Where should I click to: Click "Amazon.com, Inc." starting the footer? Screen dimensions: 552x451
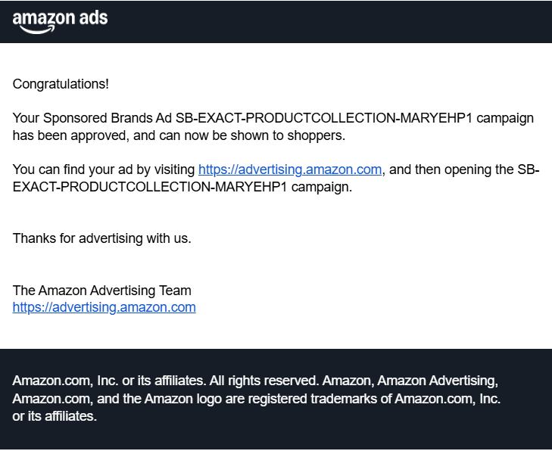(x=56, y=380)
